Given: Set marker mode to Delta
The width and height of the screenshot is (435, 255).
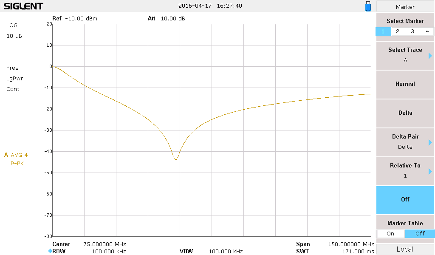Looking at the screenshot, I should point(405,113).
